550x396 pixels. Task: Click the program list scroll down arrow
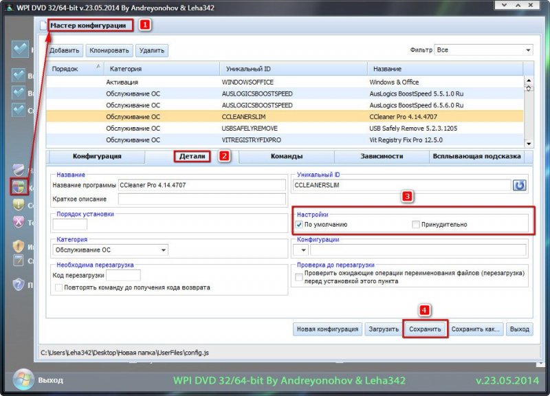[x=529, y=144]
